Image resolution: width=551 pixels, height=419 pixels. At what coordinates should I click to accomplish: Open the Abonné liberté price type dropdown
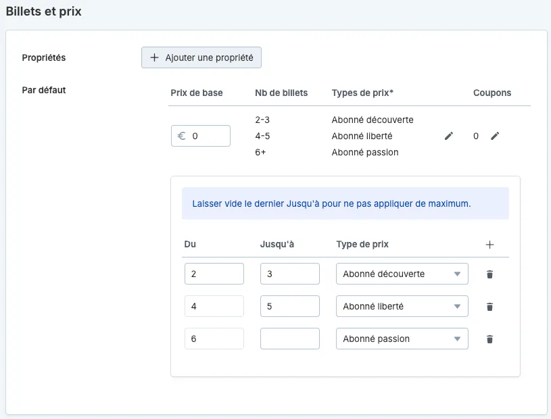click(x=402, y=306)
